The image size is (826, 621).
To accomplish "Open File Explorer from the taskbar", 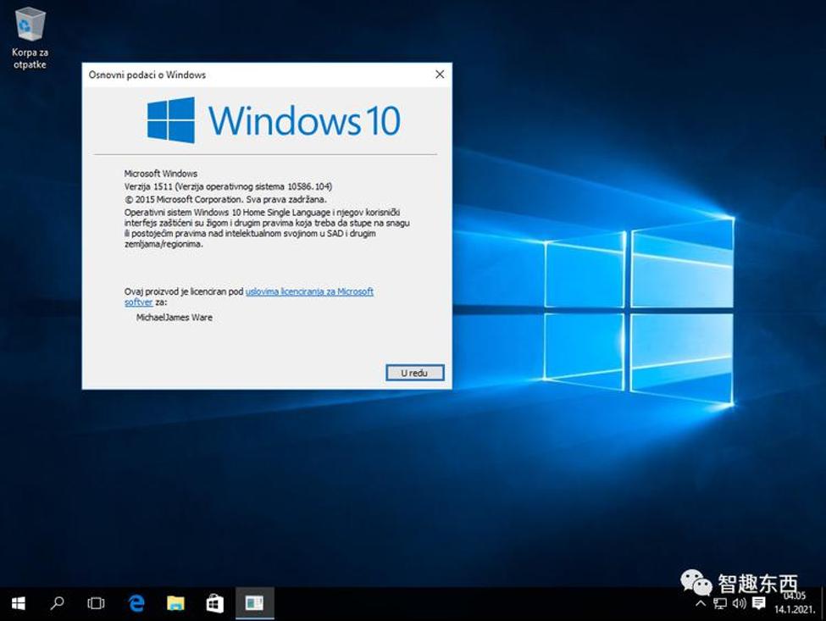I will point(175,603).
